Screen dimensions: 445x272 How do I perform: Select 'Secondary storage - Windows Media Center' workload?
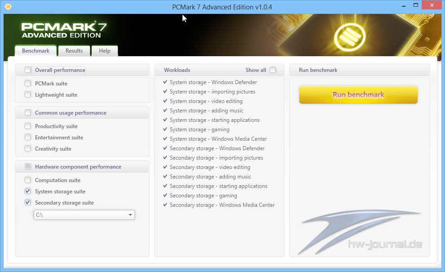pos(219,205)
